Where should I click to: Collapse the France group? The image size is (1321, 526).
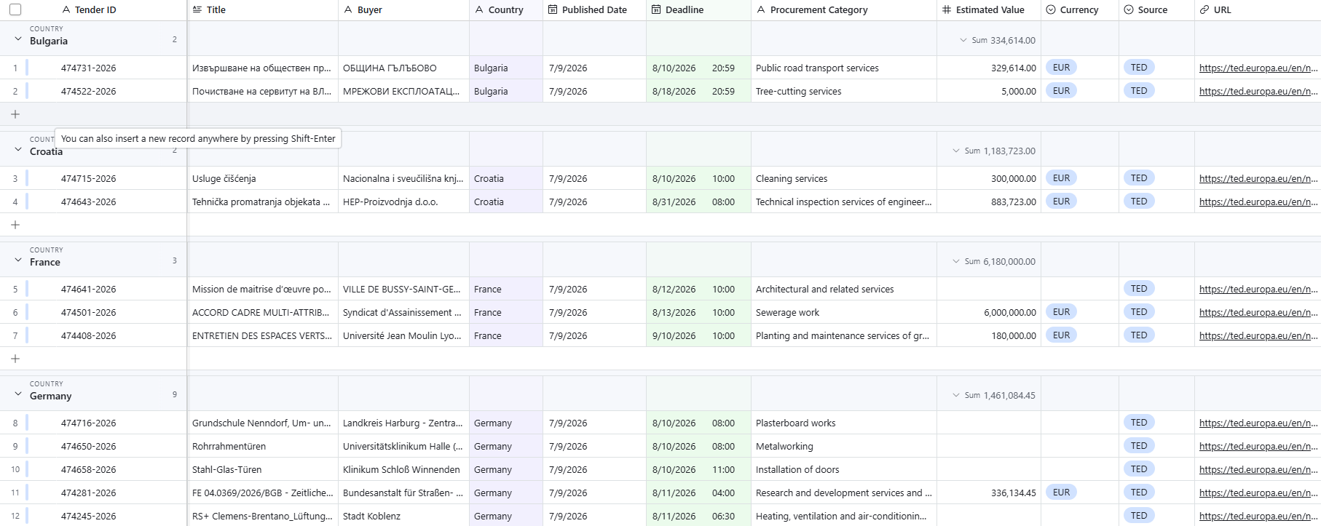(x=17, y=260)
